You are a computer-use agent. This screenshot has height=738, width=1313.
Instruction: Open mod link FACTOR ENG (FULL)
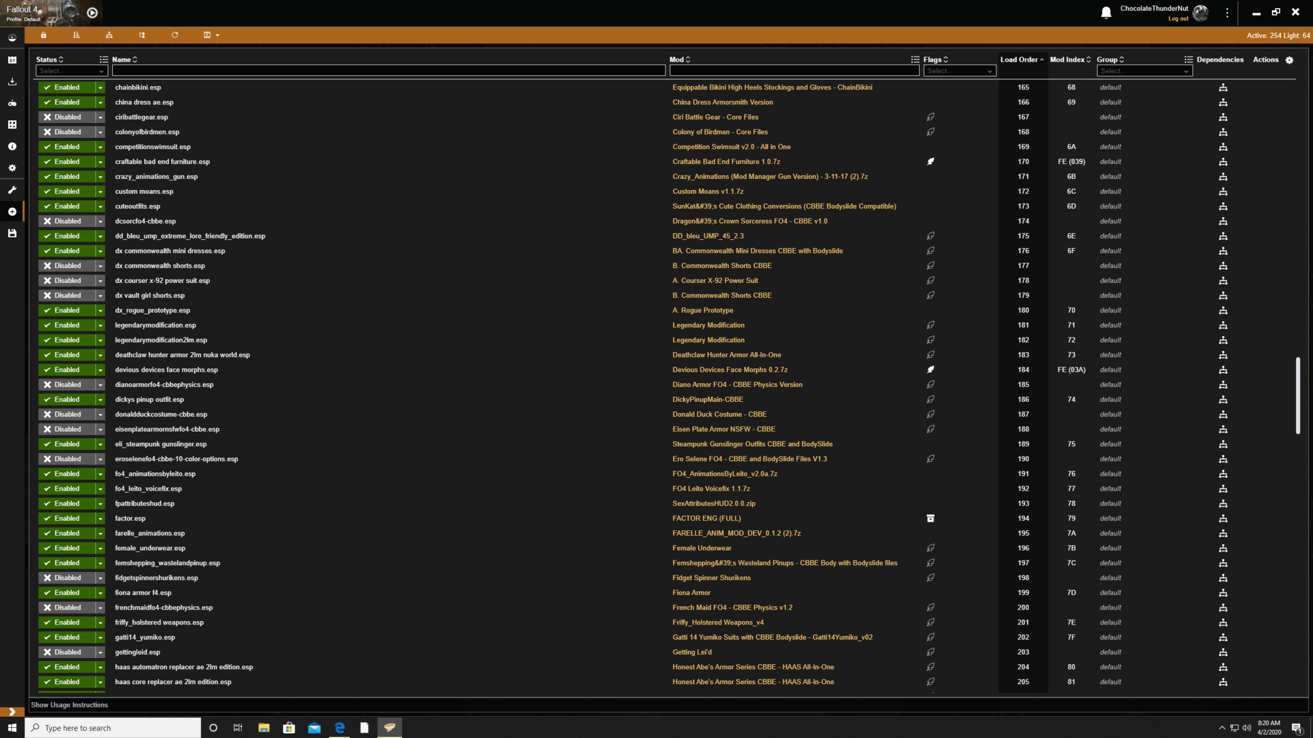(x=706, y=519)
